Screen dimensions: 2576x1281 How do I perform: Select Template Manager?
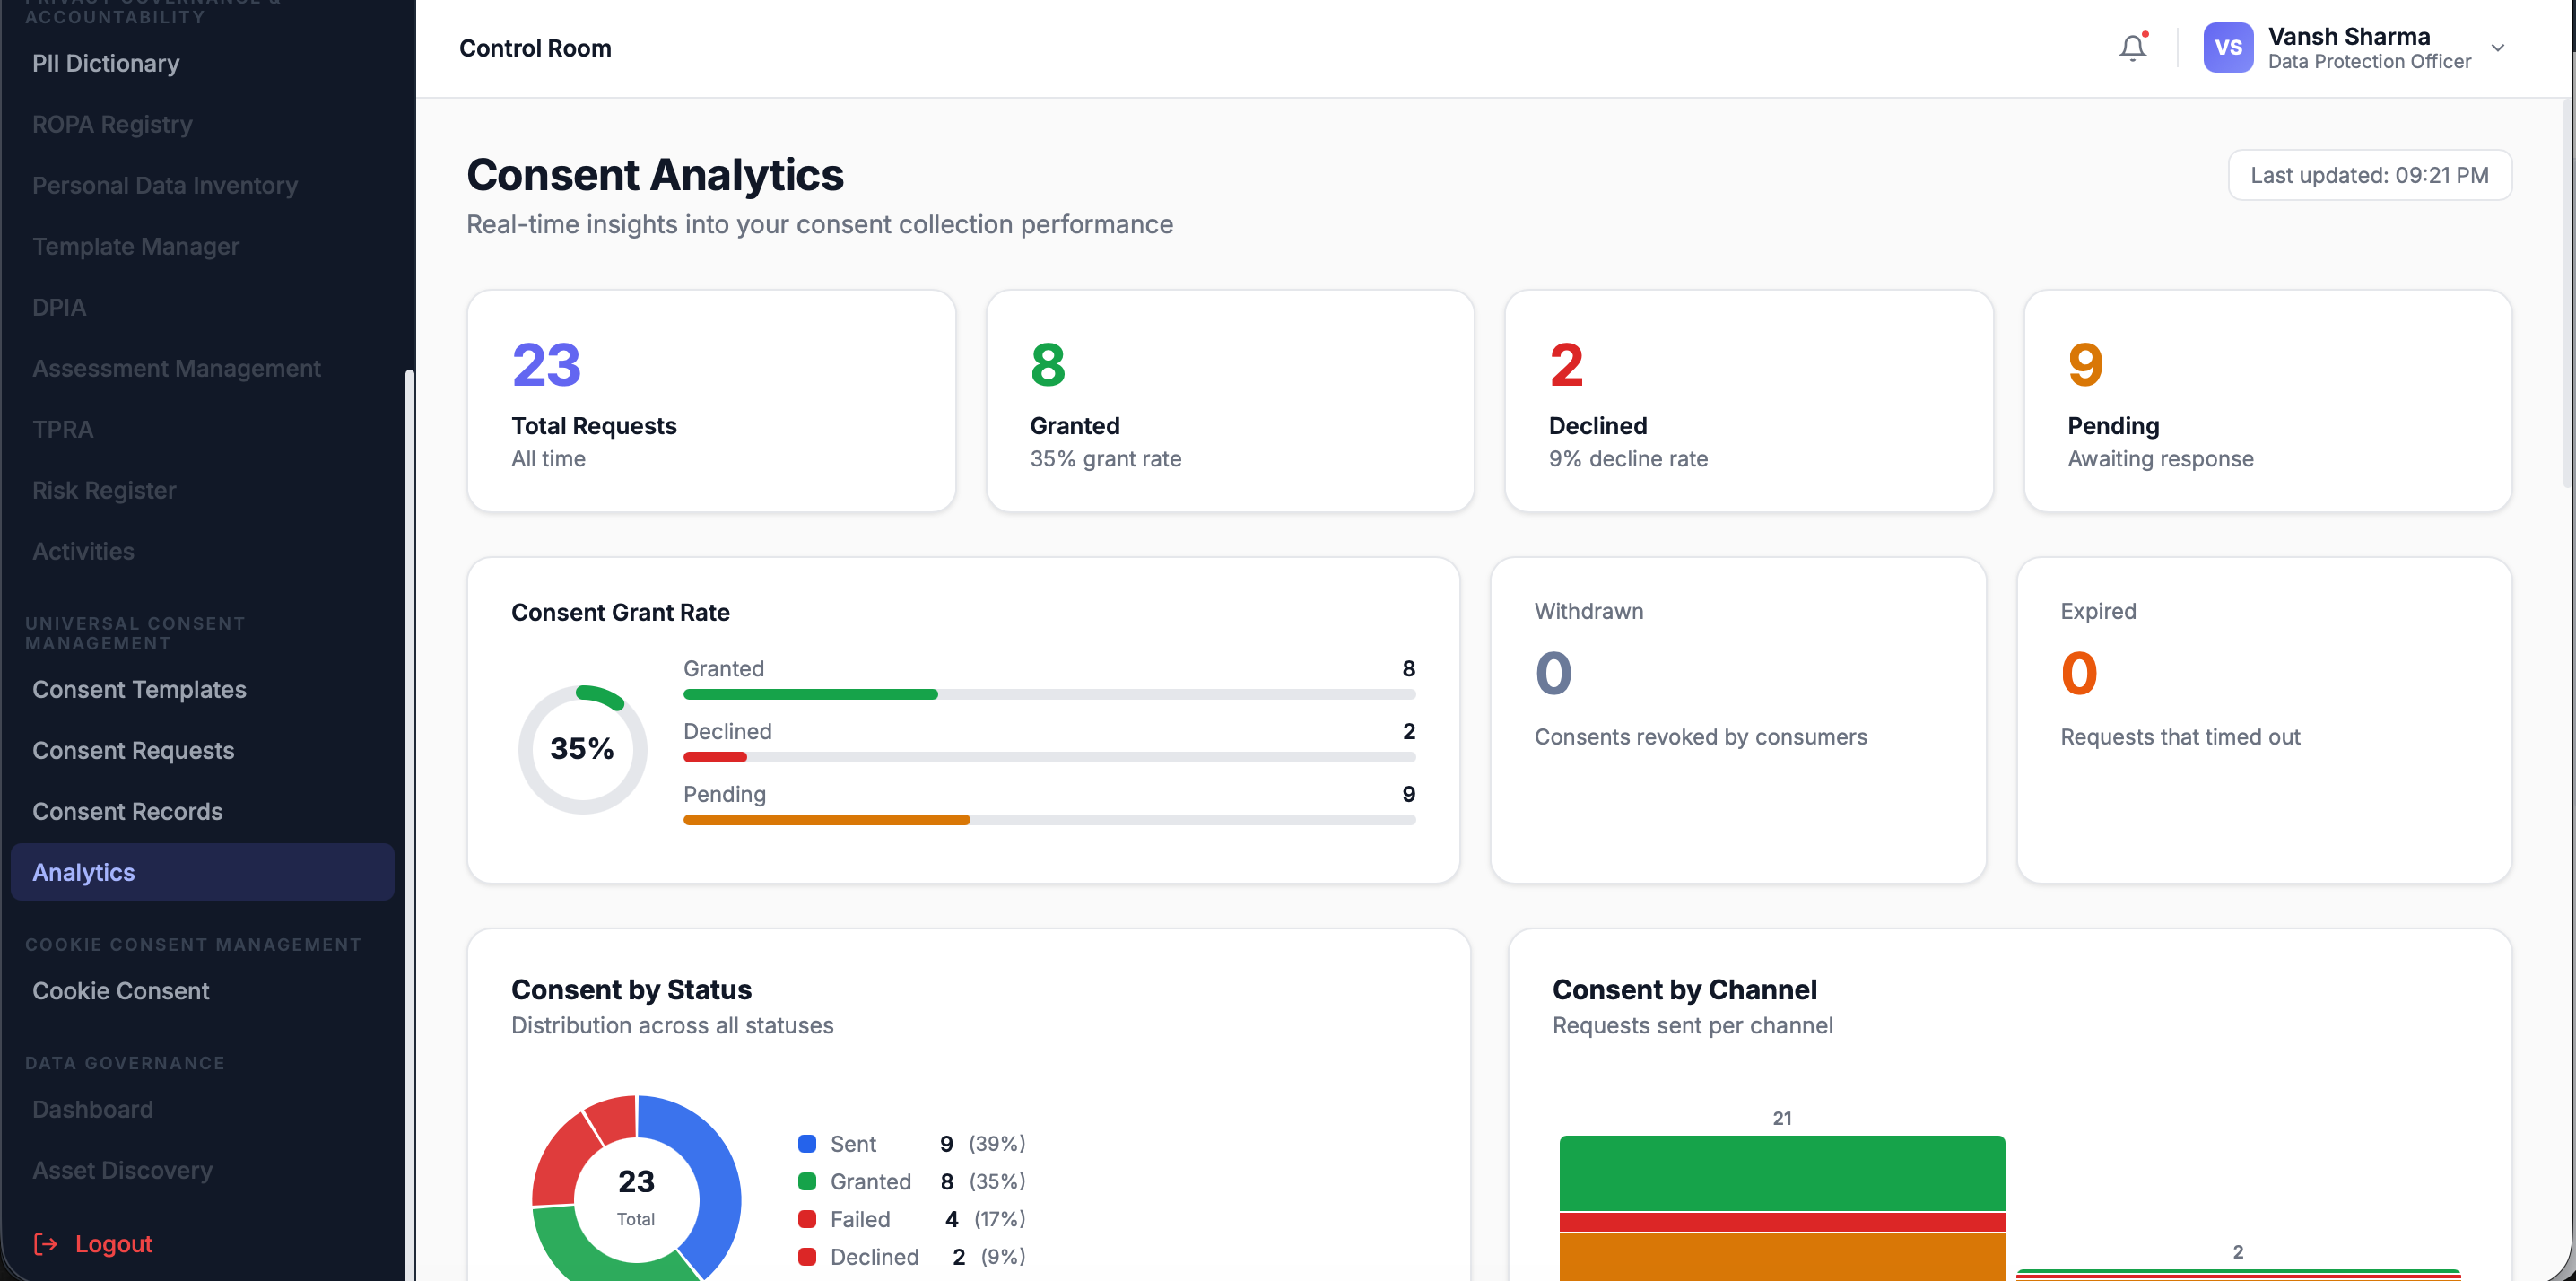click(x=135, y=246)
